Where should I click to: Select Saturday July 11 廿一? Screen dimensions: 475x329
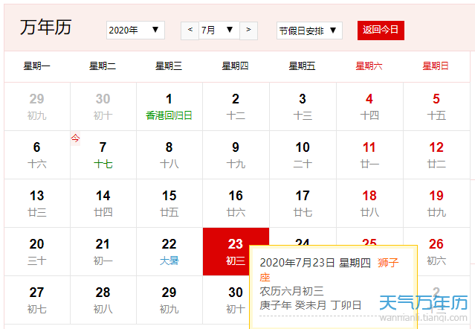[x=369, y=155]
